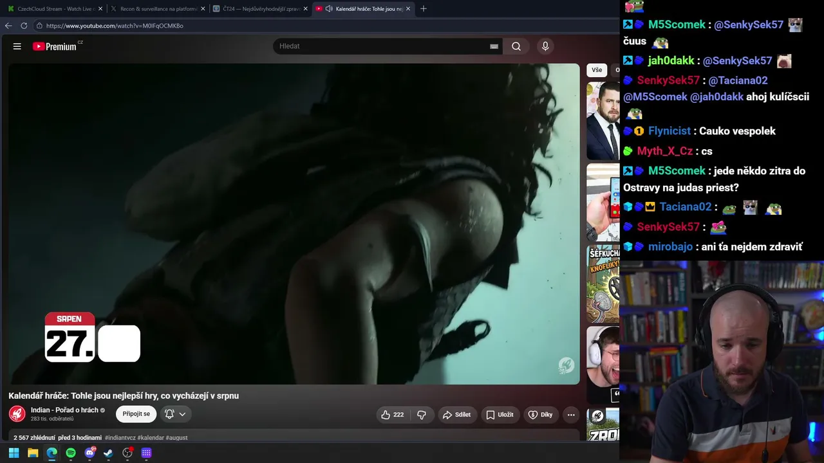
Task: Click the Edge browser taskbar icon
Action: pos(51,453)
